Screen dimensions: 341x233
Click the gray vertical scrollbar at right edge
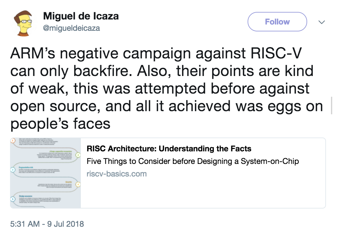(332, 105)
